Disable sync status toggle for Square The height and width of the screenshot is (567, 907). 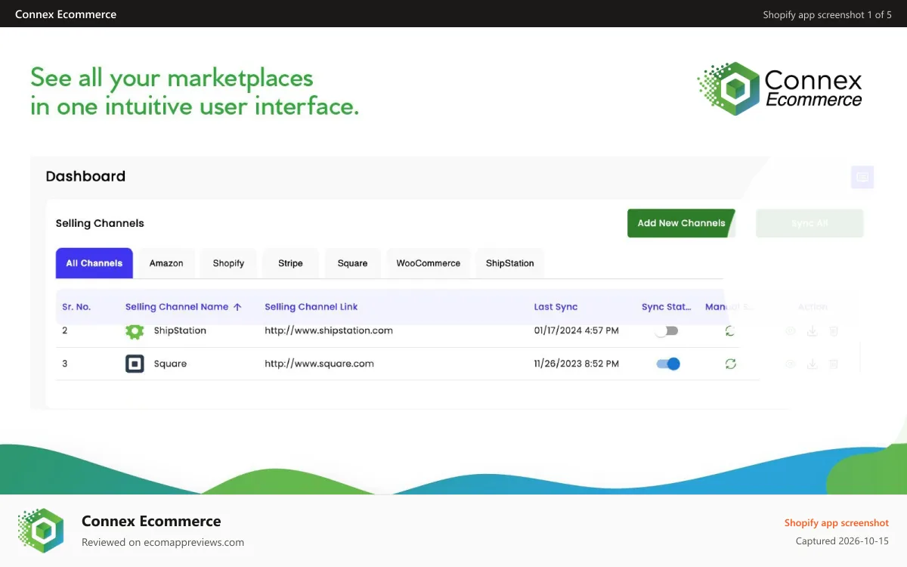click(x=668, y=364)
